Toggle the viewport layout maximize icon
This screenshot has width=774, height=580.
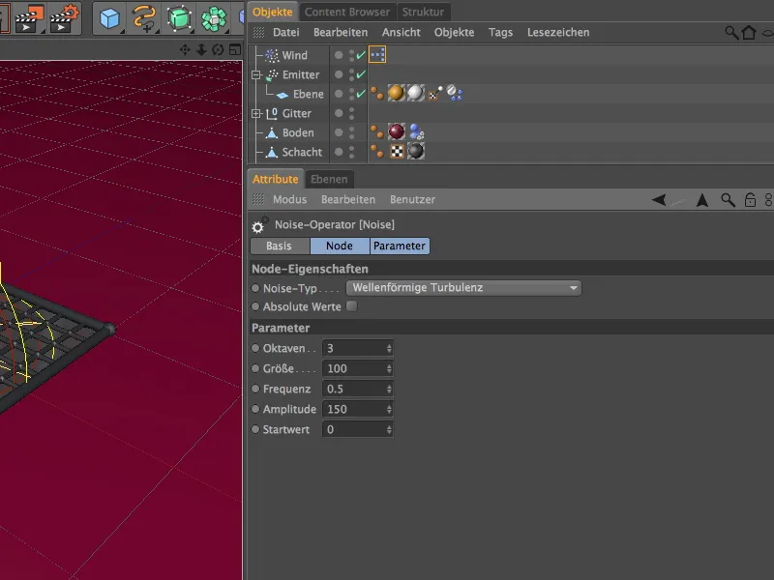[x=235, y=50]
